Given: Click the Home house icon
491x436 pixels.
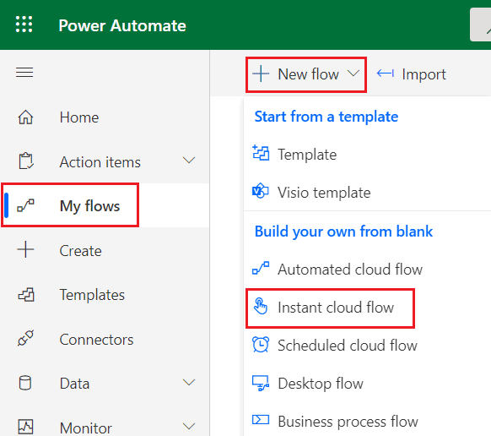Looking at the screenshot, I should 25,117.
